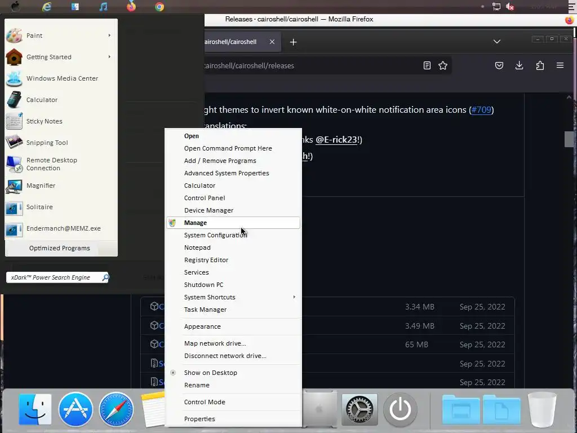
Task: Click the search magnifier icon
Action: tap(105, 277)
